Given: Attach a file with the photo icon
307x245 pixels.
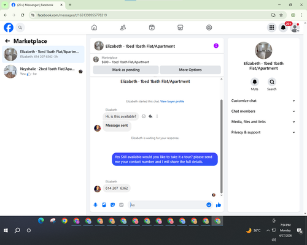Looking at the screenshot, I should click(x=104, y=205).
